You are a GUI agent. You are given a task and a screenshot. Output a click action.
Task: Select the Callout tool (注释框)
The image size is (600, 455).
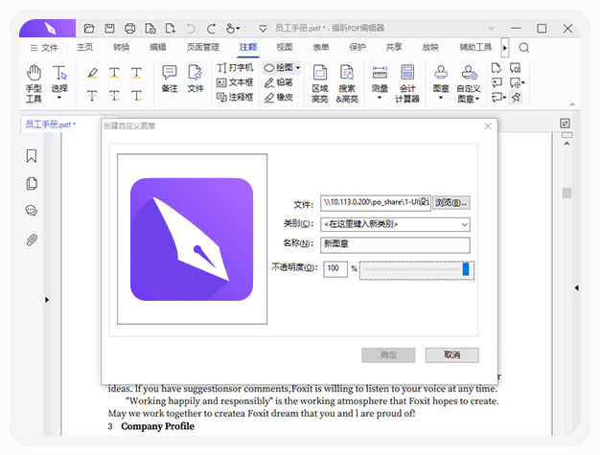(235, 97)
